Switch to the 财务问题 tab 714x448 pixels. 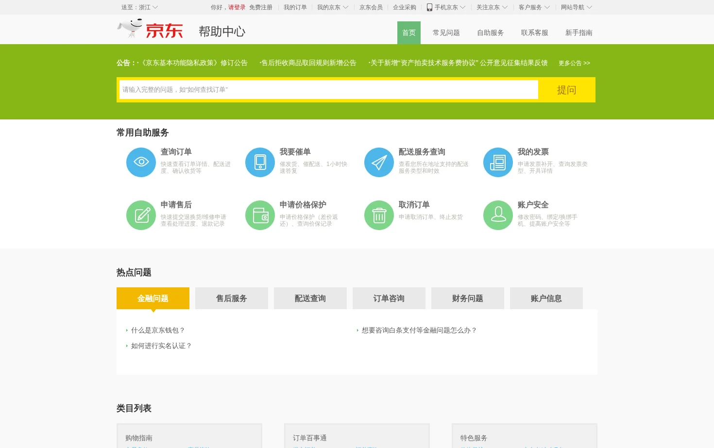coord(468,298)
